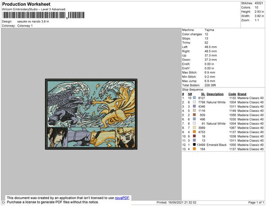The height and width of the screenshot is (206, 266).
Task: Click the Zoom value '1:1'
Action: (257, 20)
